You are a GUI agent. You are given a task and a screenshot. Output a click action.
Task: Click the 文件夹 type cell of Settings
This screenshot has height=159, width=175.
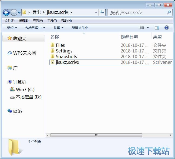click(160, 51)
